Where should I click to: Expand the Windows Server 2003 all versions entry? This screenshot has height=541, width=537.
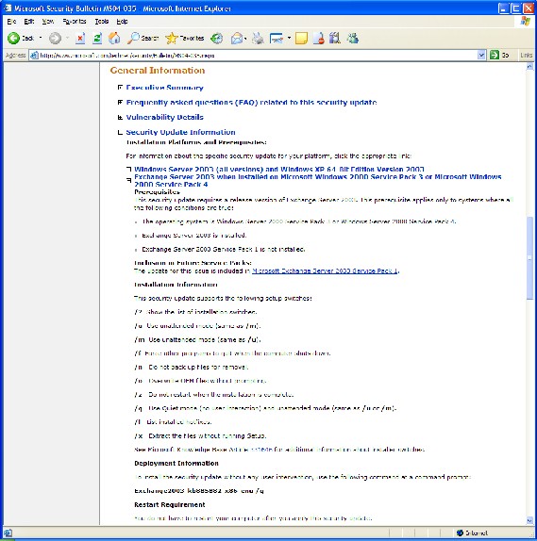click(x=129, y=169)
